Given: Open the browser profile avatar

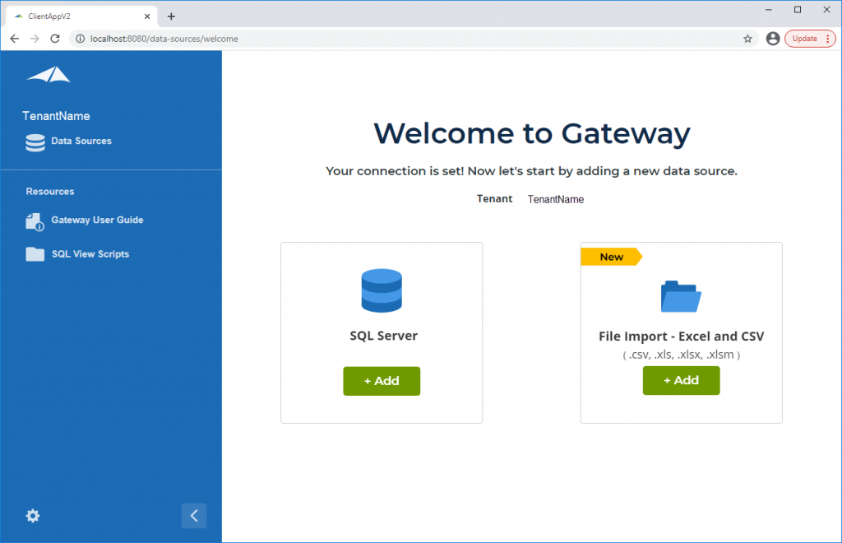Looking at the screenshot, I should point(772,39).
